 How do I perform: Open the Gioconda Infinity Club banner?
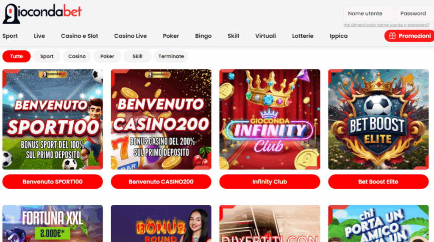(x=270, y=119)
